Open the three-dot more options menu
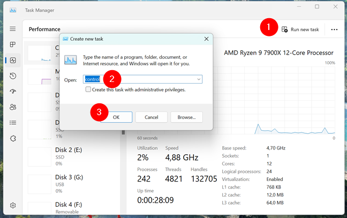Screen dimensions: 347x218 (334, 29)
